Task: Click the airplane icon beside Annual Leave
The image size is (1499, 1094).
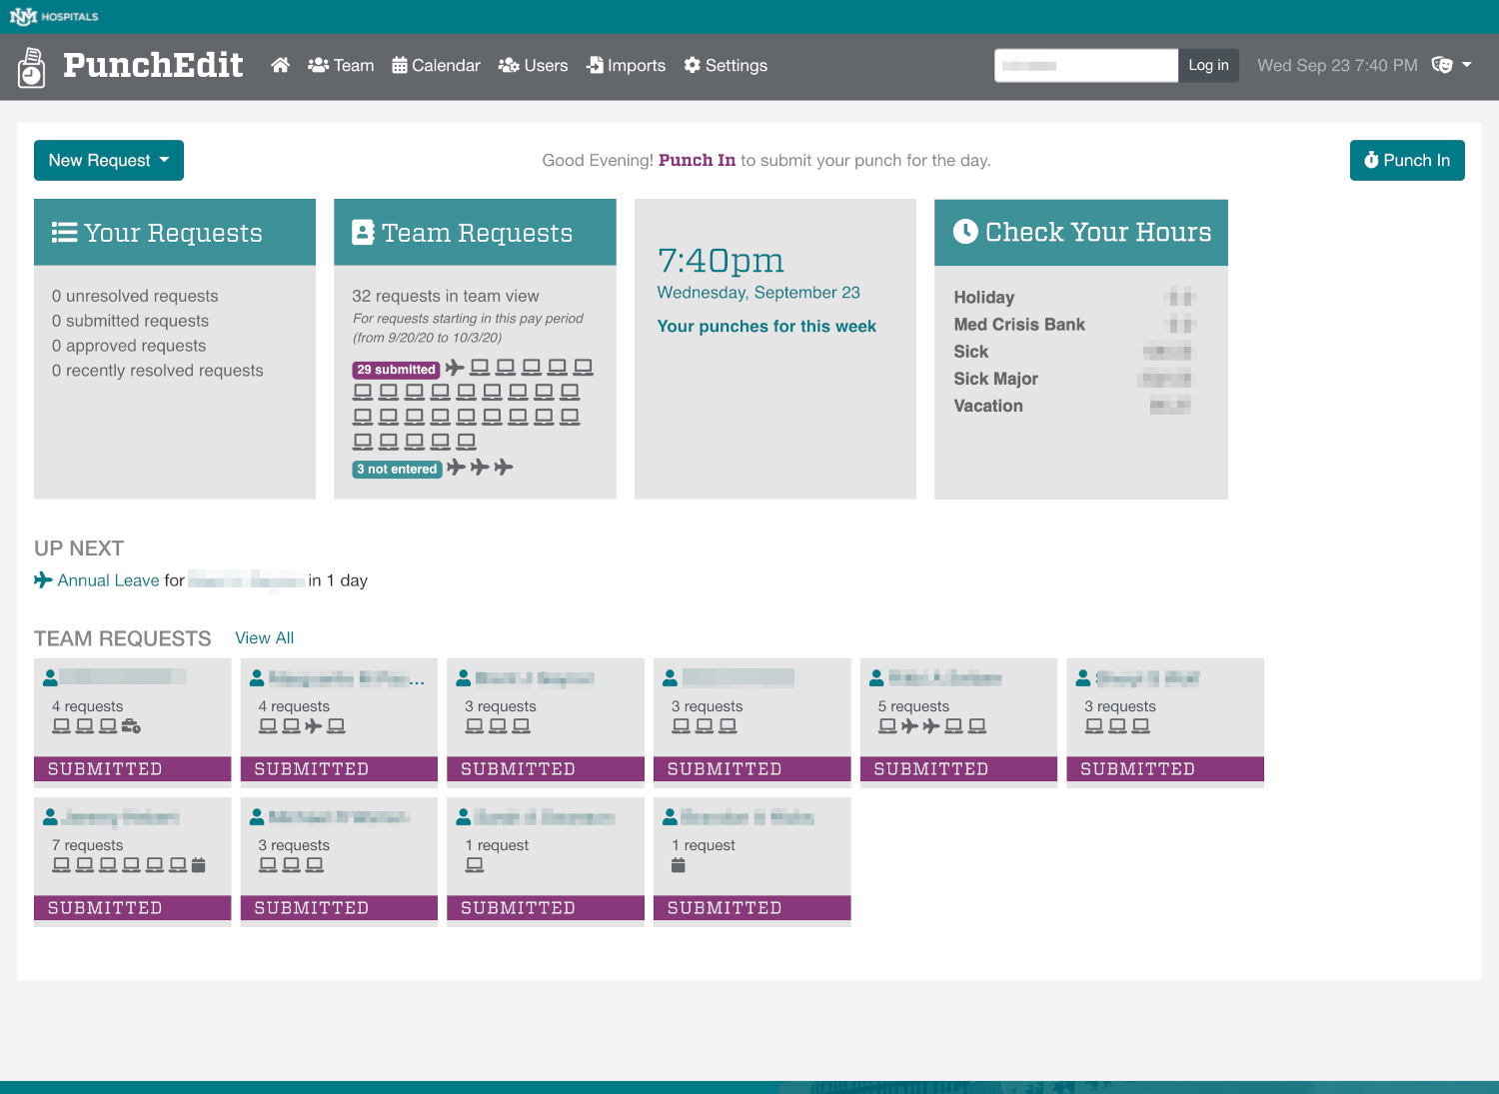Action: click(43, 579)
